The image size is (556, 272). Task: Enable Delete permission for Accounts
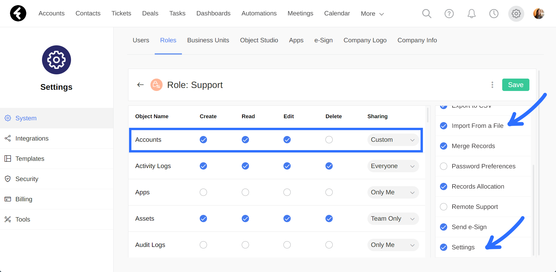[x=329, y=140]
